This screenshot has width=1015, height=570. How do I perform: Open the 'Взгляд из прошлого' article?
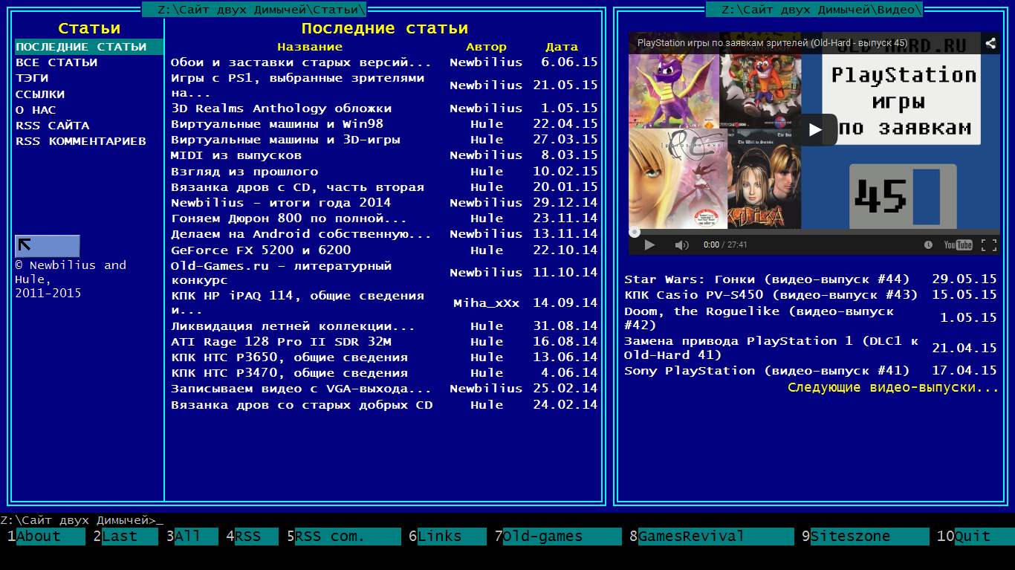coord(244,172)
